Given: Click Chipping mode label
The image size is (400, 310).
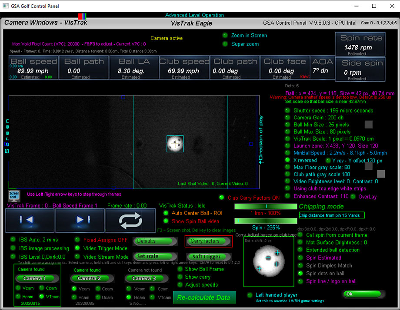Looking at the screenshot, I should point(321,206).
